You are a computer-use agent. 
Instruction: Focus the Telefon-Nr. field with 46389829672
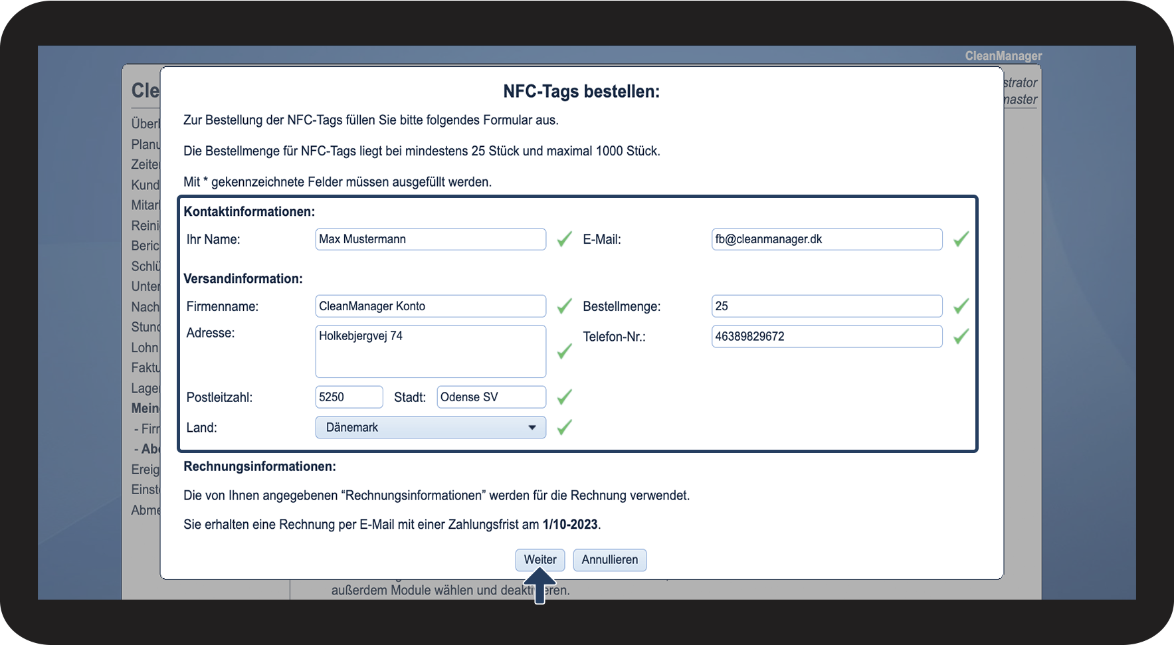coord(827,337)
